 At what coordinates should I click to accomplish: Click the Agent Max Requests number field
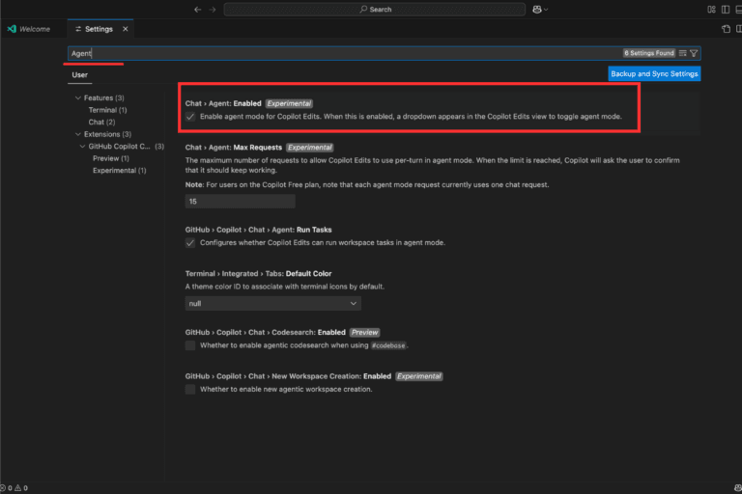[240, 202]
